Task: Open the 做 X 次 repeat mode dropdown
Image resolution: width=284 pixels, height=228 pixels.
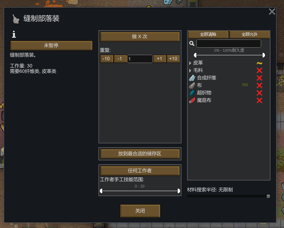Action: pos(140,36)
